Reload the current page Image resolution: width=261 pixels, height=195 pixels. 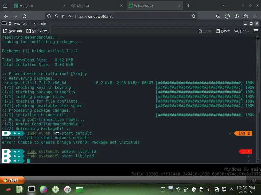coord(24,16)
